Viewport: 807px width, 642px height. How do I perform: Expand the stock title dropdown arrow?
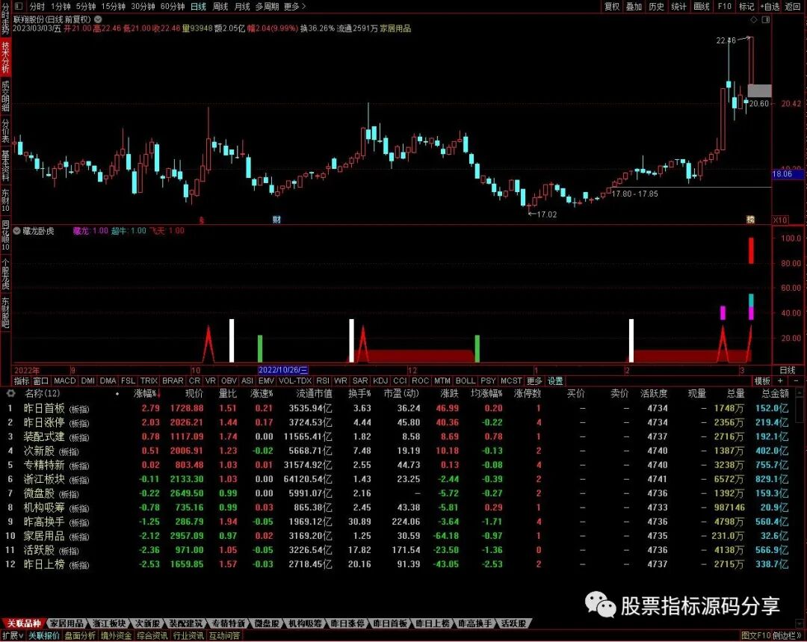click(98, 19)
